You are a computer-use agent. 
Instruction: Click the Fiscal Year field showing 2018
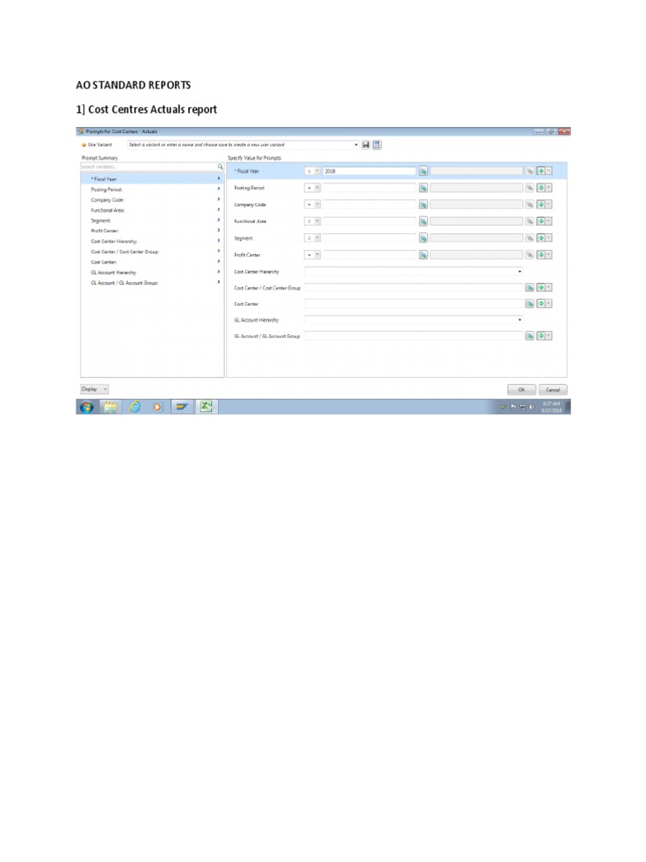[x=369, y=172]
